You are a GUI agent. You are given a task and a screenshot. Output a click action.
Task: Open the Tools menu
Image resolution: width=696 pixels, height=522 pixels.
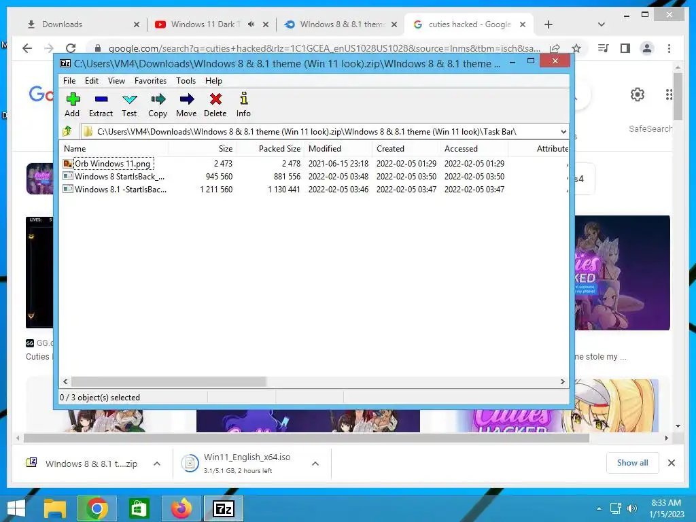coord(186,81)
